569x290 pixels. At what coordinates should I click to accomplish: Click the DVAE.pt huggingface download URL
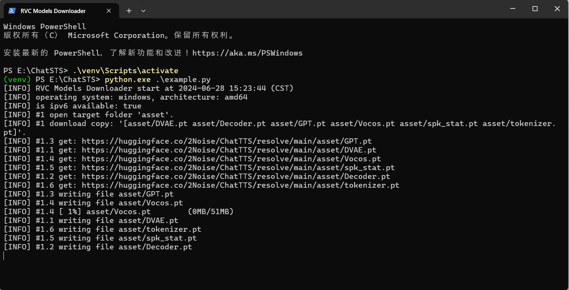[229, 150]
